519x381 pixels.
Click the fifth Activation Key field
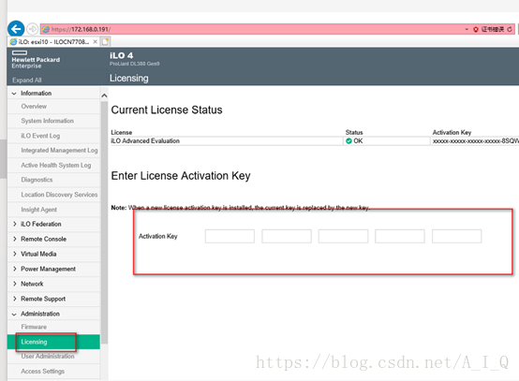[x=457, y=236]
